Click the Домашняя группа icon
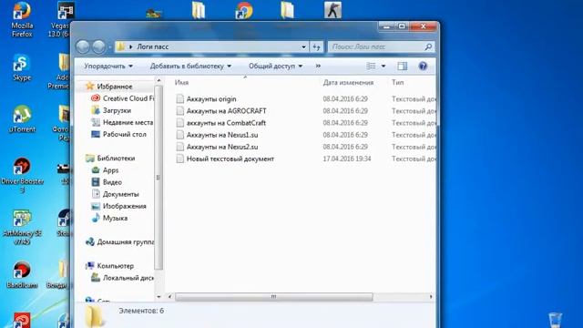The width and height of the screenshot is (583, 328). pyautogui.click(x=89, y=241)
